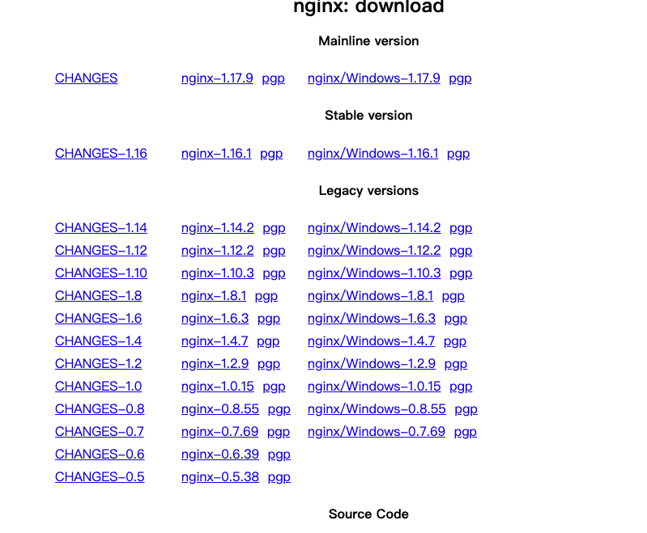The height and width of the screenshot is (533, 647).
Task: Open pgp link after nginx-0.6.39
Action: 279,455
